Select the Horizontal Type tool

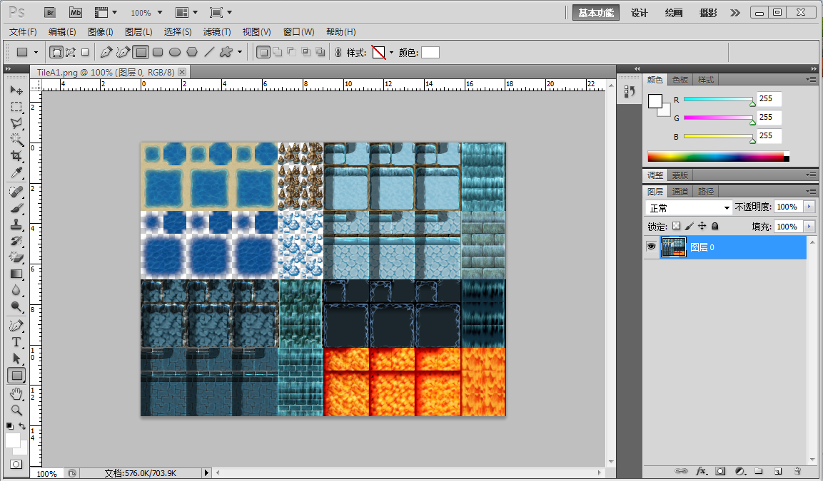(x=16, y=342)
